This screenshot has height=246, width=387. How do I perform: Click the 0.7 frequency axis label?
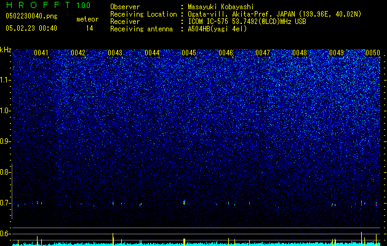tap(4, 203)
